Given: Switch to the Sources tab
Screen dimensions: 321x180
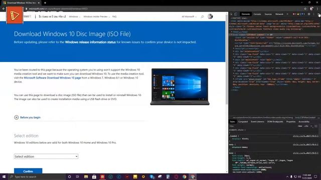Looking at the screenshot, I should pyautogui.click(x=268, y=14).
